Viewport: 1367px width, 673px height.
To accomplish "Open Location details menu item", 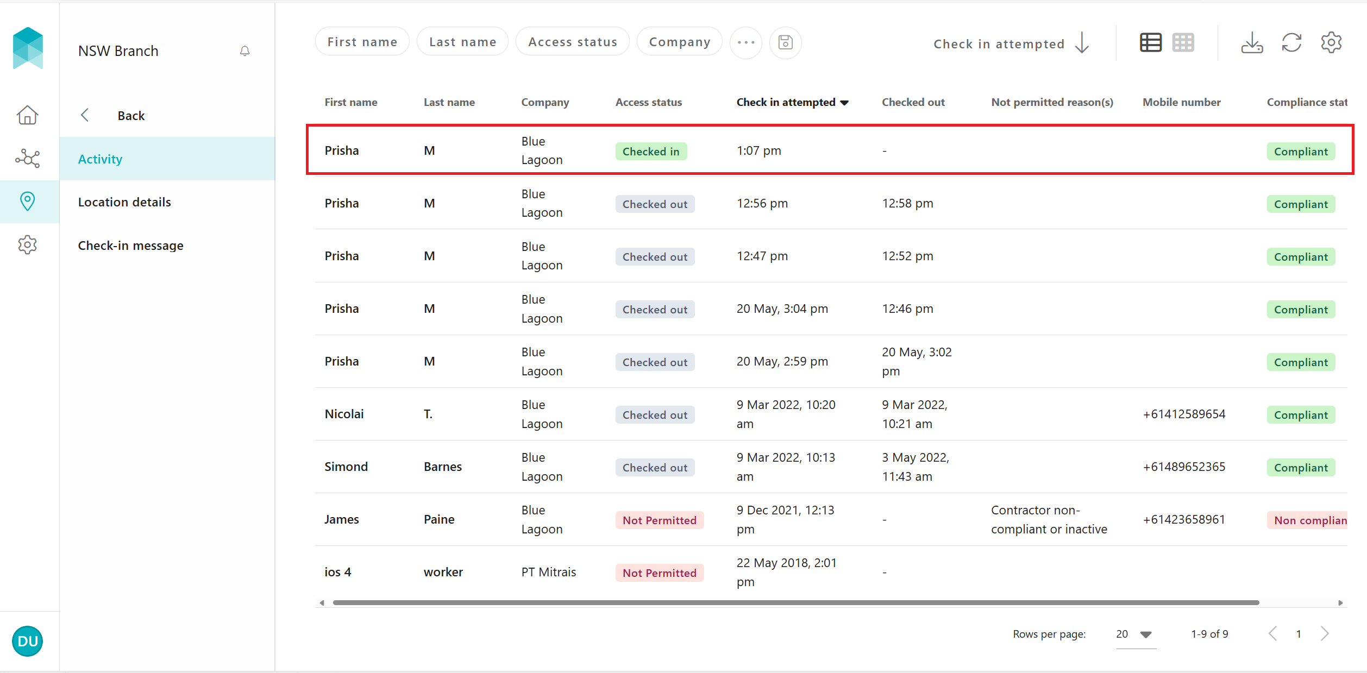I will (124, 202).
